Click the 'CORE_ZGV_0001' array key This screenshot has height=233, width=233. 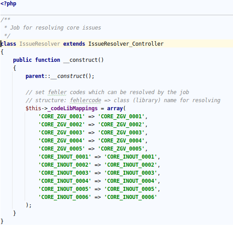62,116
